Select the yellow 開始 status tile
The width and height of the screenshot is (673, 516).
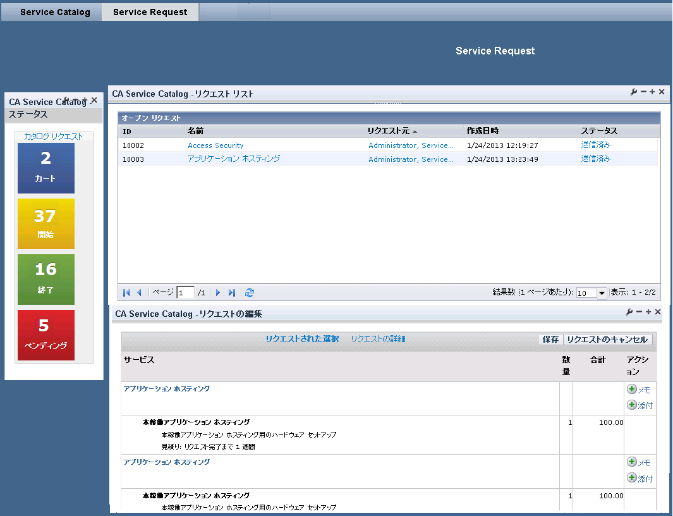tap(45, 224)
